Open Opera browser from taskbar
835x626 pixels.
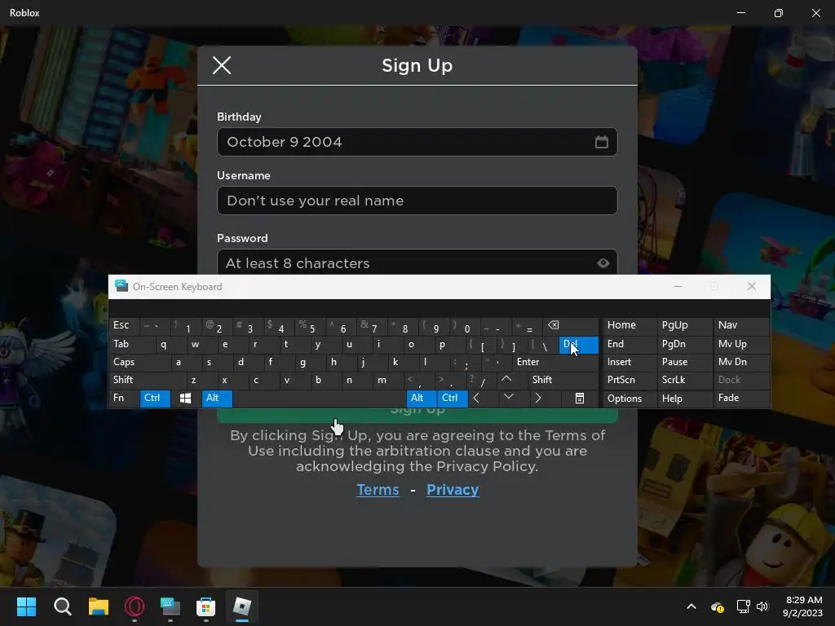point(135,606)
